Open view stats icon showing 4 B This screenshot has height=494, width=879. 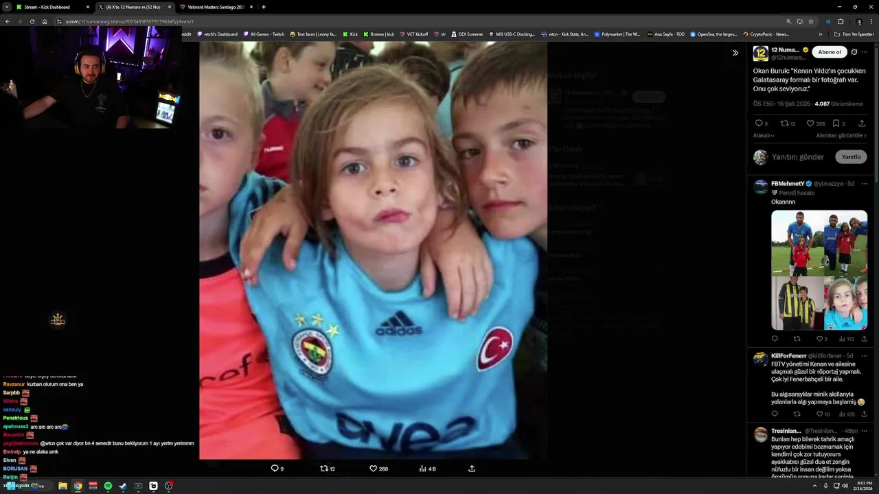423,469
